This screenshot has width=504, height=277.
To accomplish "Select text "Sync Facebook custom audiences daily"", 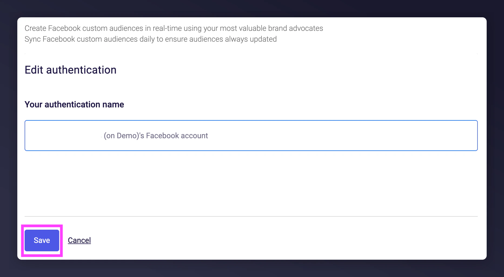I will click(89, 39).
